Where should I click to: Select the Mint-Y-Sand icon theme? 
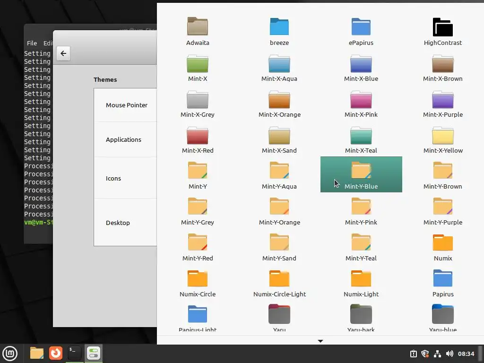279,247
